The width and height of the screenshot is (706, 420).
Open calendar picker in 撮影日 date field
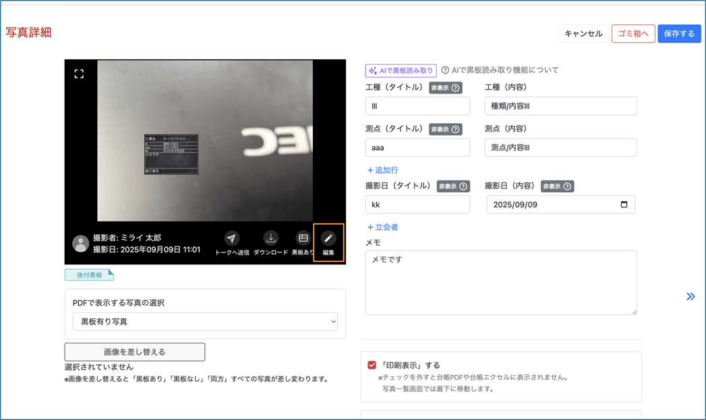coord(624,205)
